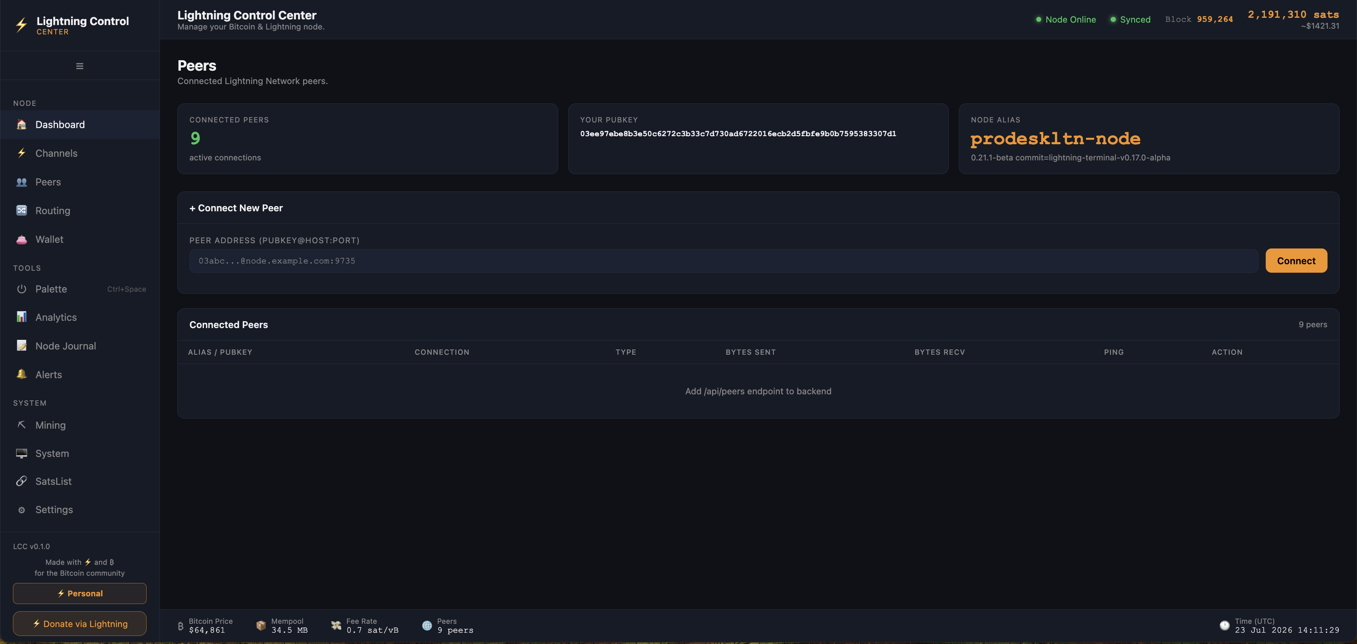Screen dimensions: 1357x644
Task: Launch Palette command menu
Action: 80,289
